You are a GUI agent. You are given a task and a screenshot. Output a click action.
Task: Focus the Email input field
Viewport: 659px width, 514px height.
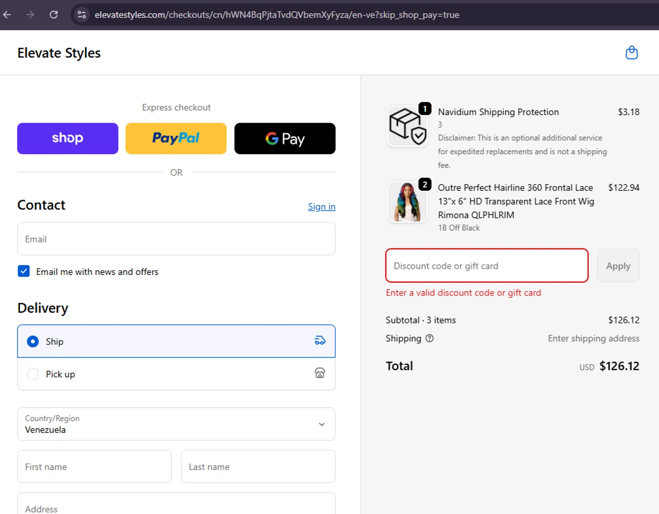click(176, 239)
